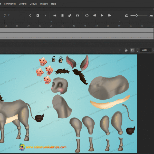Viewport: 154px width, 154px height.
Task: Click frame 60 on timeline ruler
Action: [x=119, y=26]
